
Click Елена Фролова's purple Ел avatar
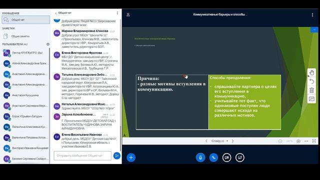[57, 55]
